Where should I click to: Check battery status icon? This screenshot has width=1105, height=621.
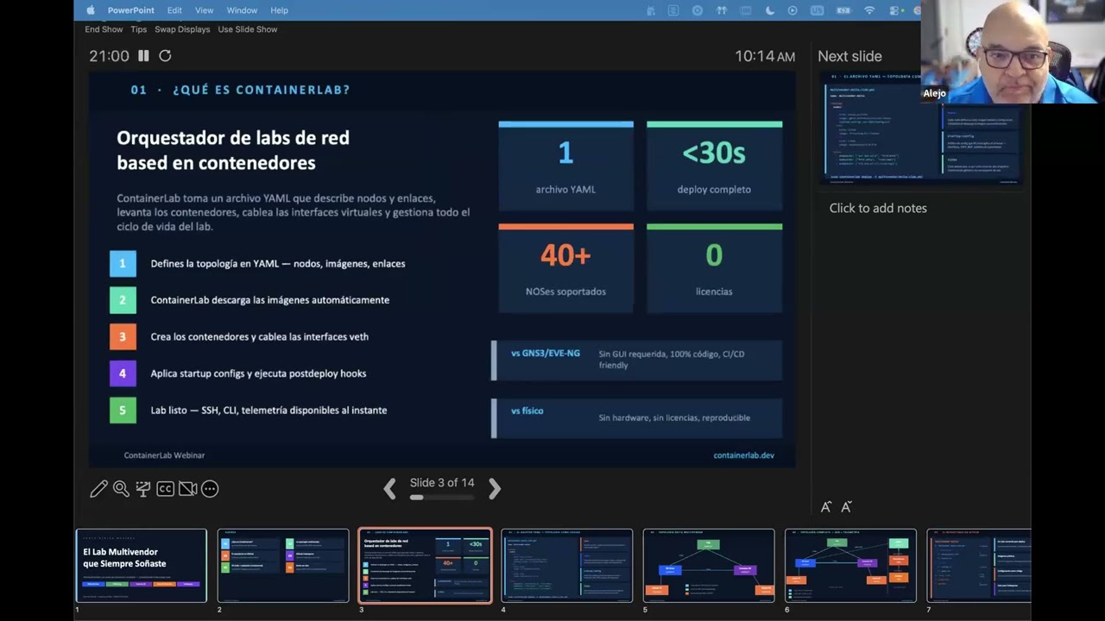pyautogui.click(x=843, y=10)
